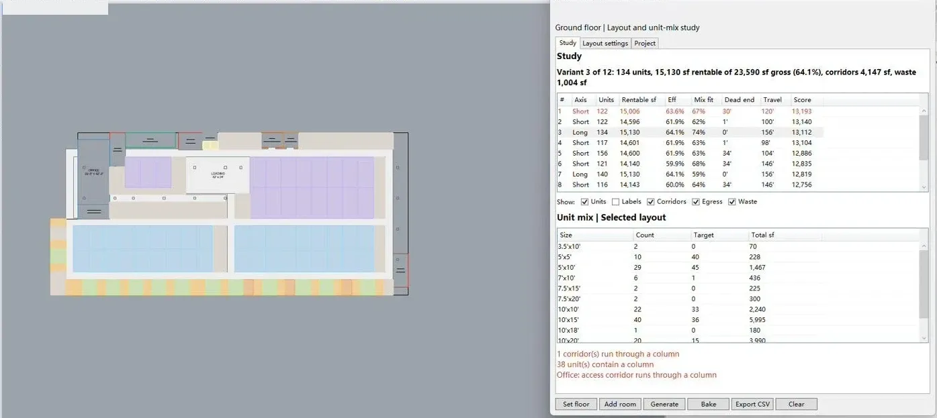Viewport: 937px width, 418px height.
Task: Click the Add room button
Action: [619, 404]
